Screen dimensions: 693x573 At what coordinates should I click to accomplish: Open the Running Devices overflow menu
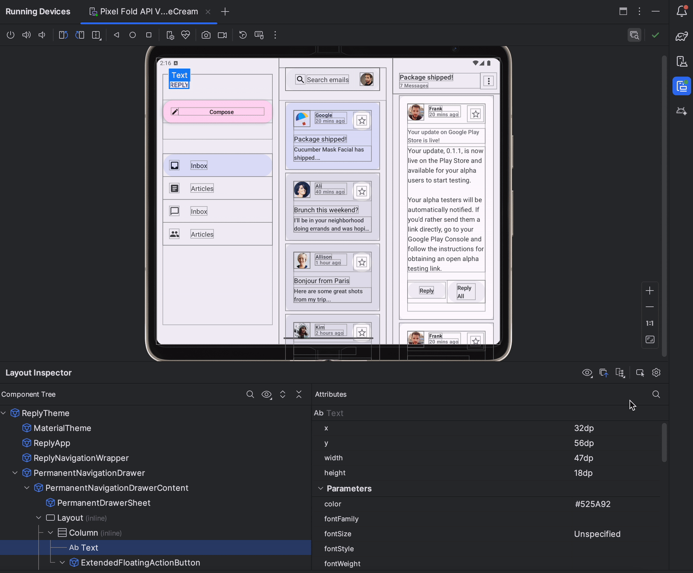click(x=639, y=12)
